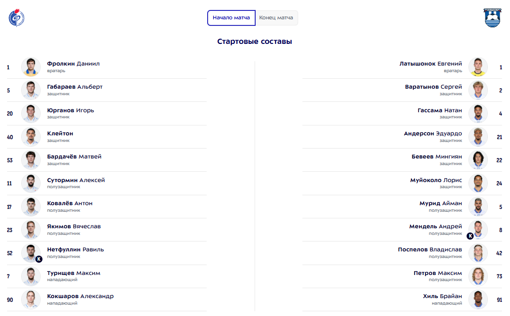Click Кокшаров Александр's avatar
Screen dimensions: 510x316
point(31,299)
